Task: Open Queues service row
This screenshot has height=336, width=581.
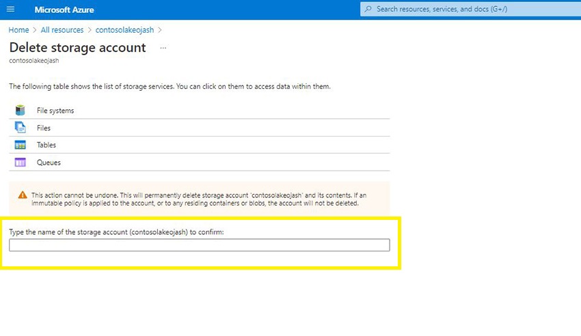Action: click(x=200, y=162)
